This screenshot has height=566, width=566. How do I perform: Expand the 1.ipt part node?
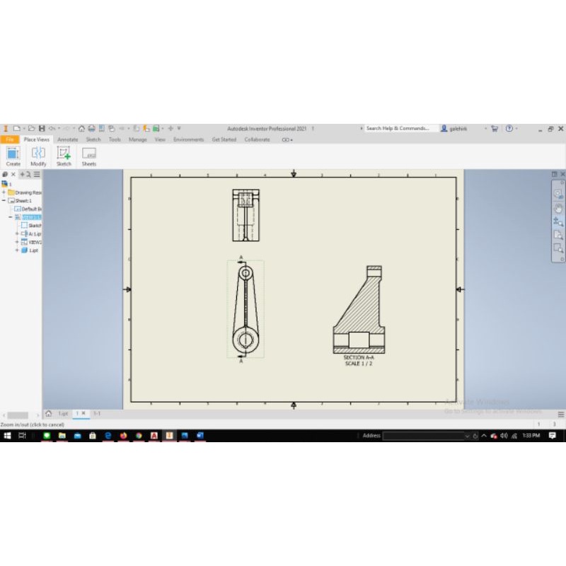pos(16,250)
